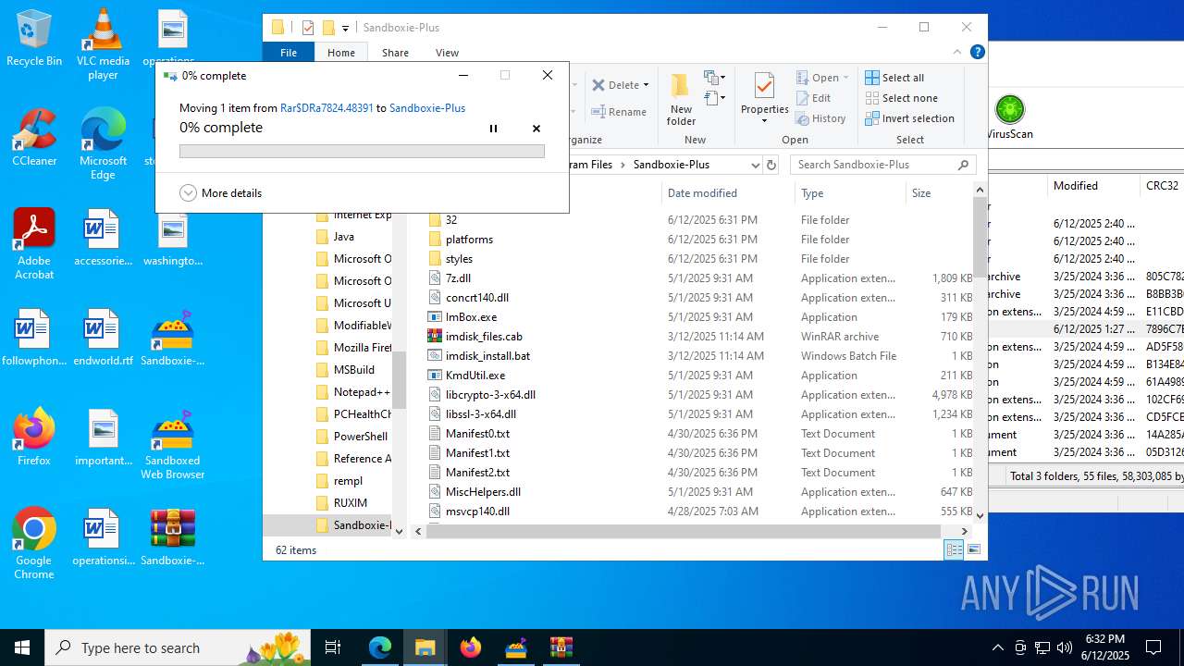Open address bar history dropdown
Screen dimensions: 1184x666
[x=755, y=165]
